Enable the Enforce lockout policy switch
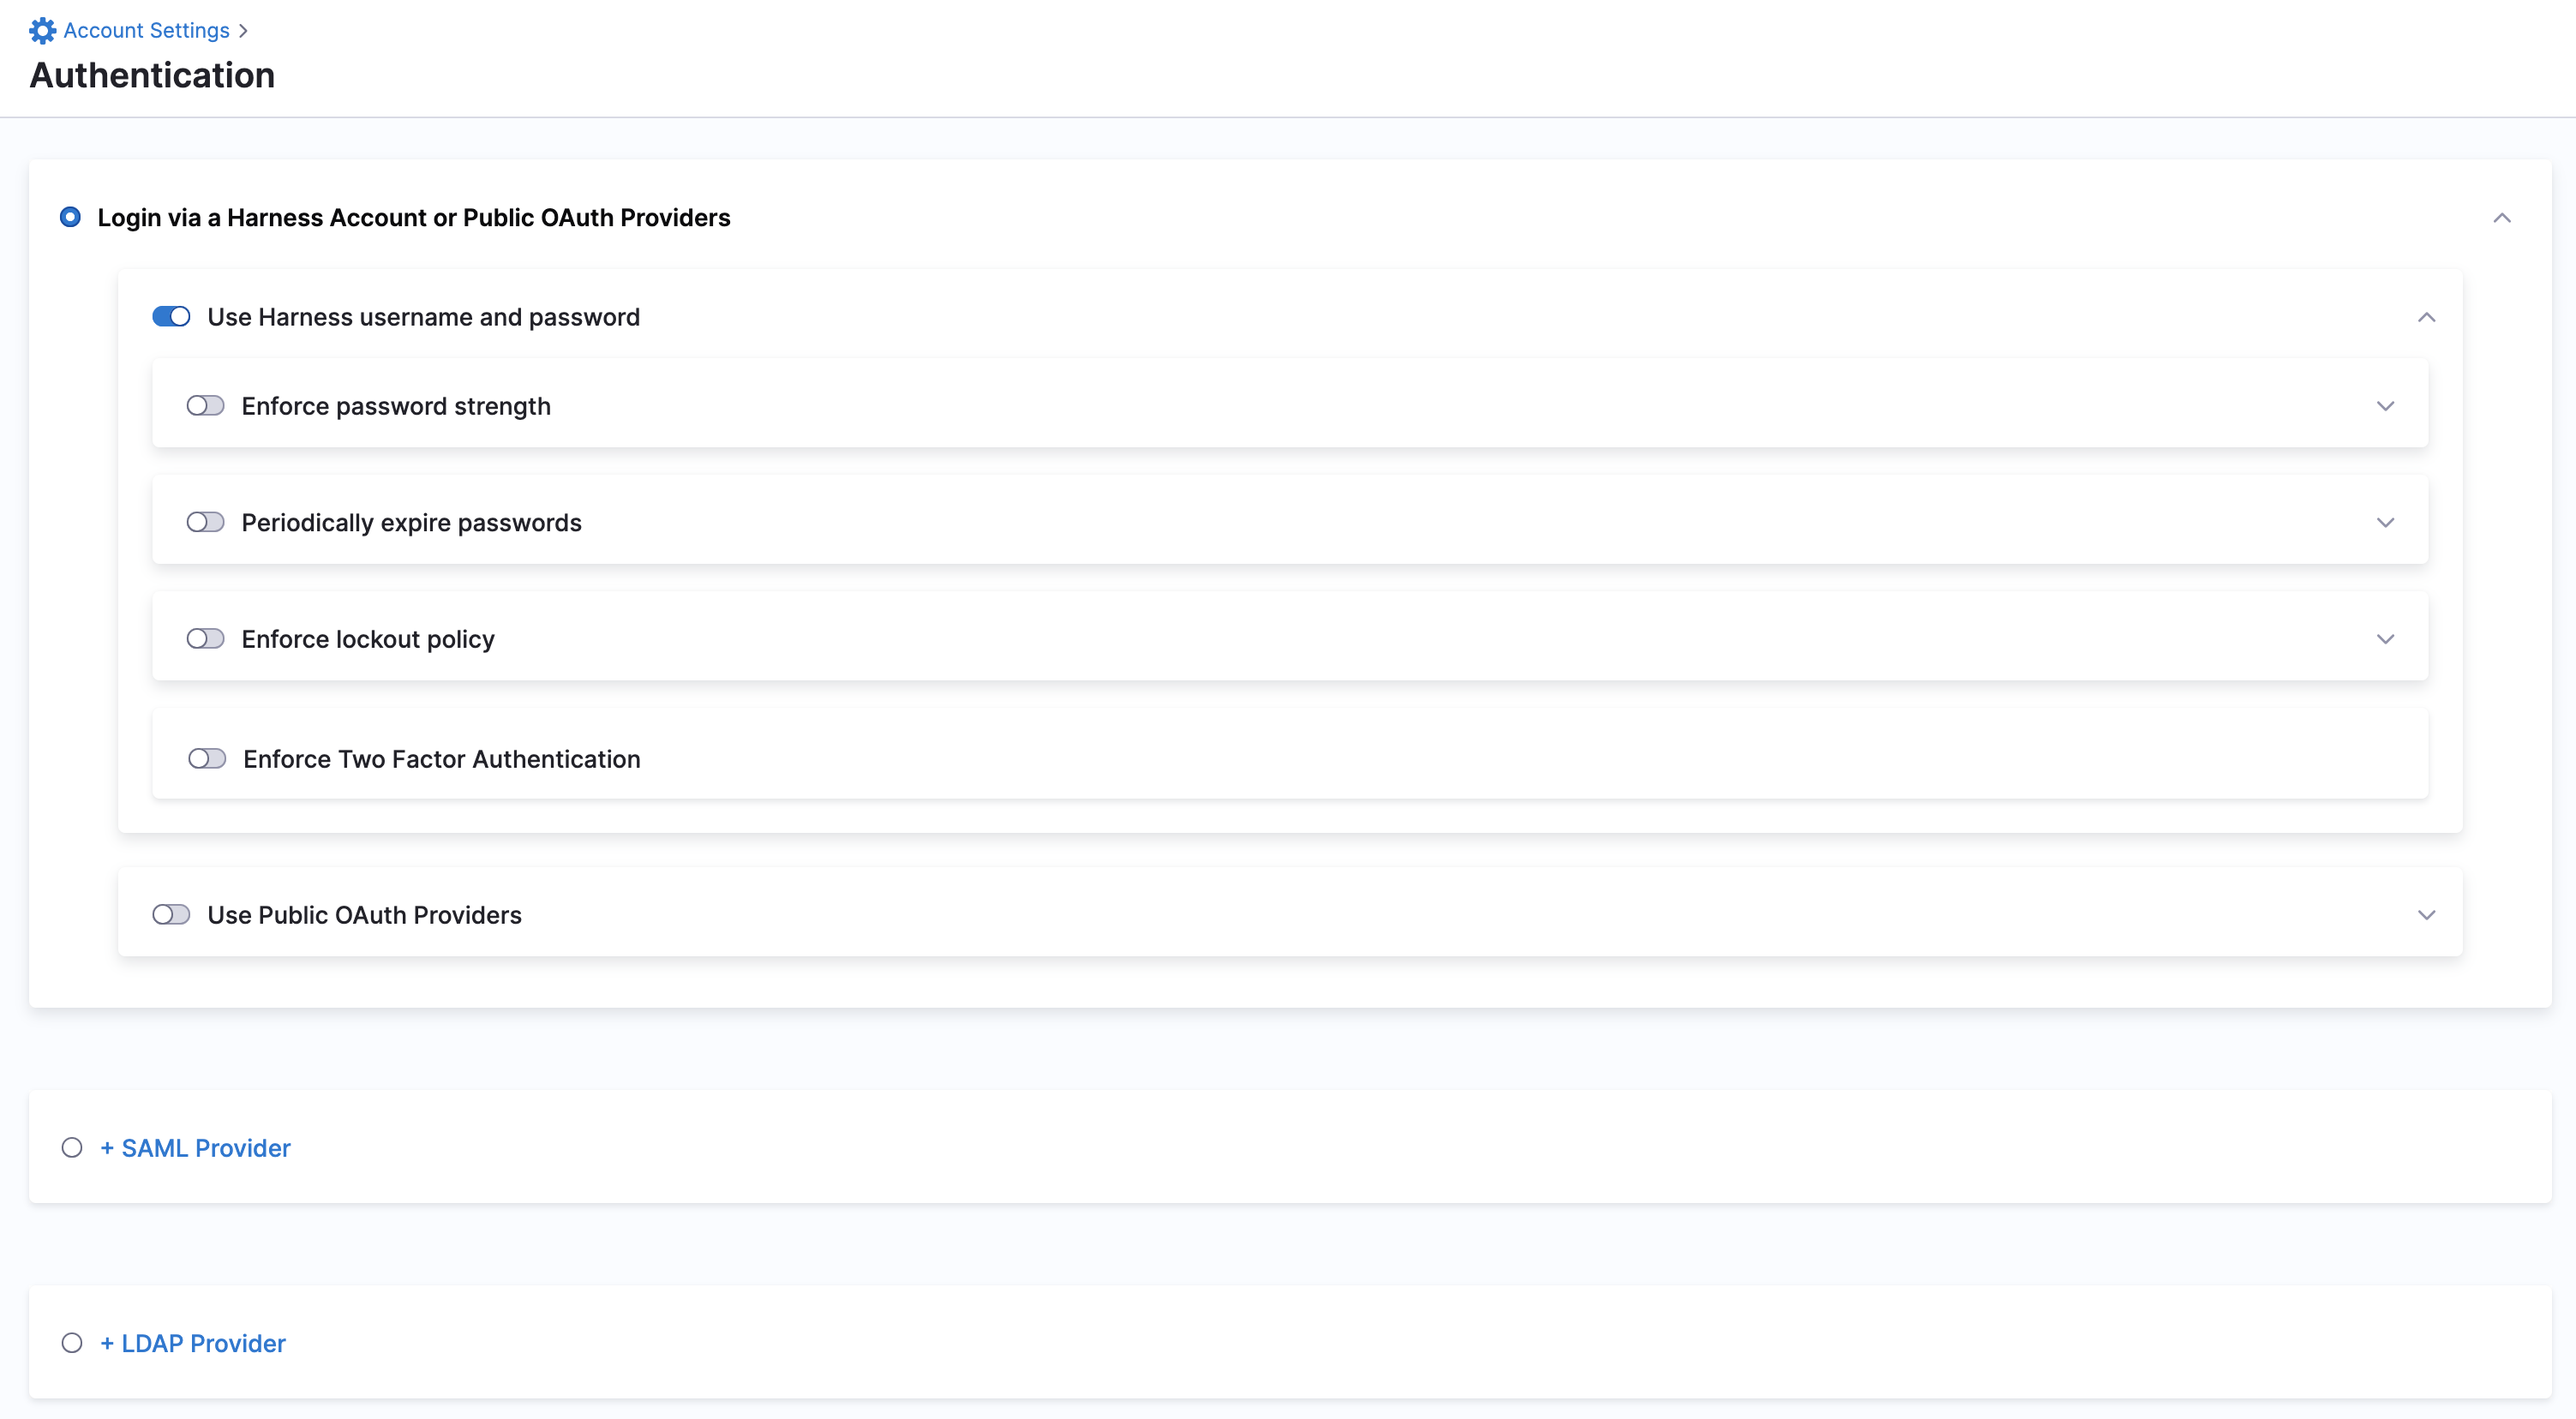Image resolution: width=2576 pixels, height=1419 pixels. point(205,639)
